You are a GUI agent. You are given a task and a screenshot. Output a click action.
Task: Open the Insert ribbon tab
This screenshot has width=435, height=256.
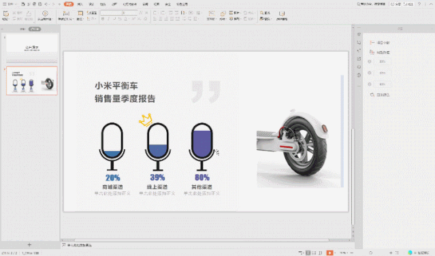[80, 4]
